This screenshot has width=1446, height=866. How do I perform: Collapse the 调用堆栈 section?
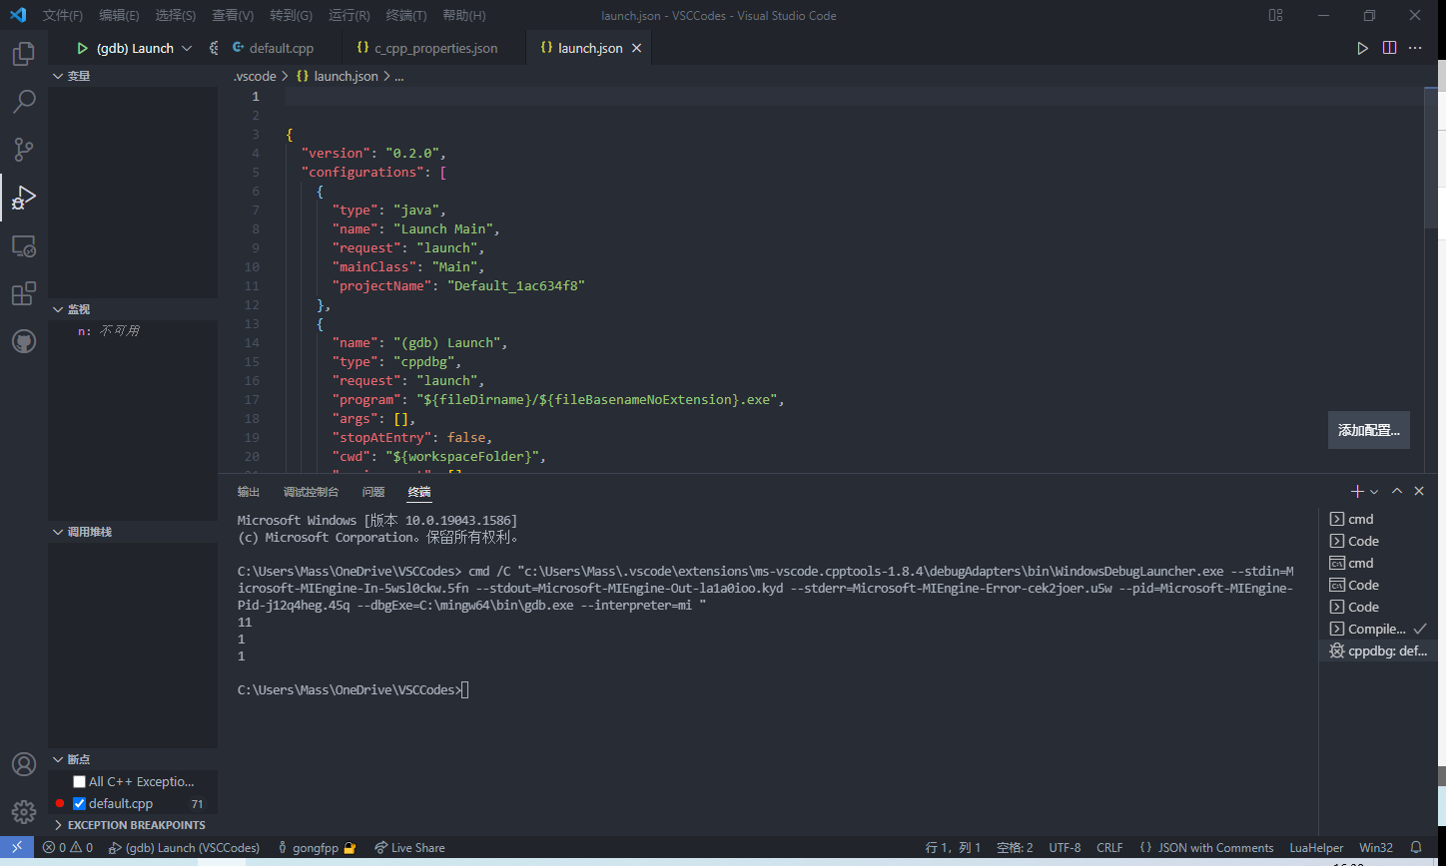coord(133,532)
